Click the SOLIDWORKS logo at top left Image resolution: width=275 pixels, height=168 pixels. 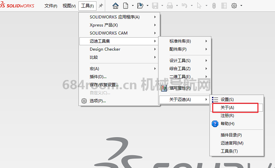(x=18, y=6)
